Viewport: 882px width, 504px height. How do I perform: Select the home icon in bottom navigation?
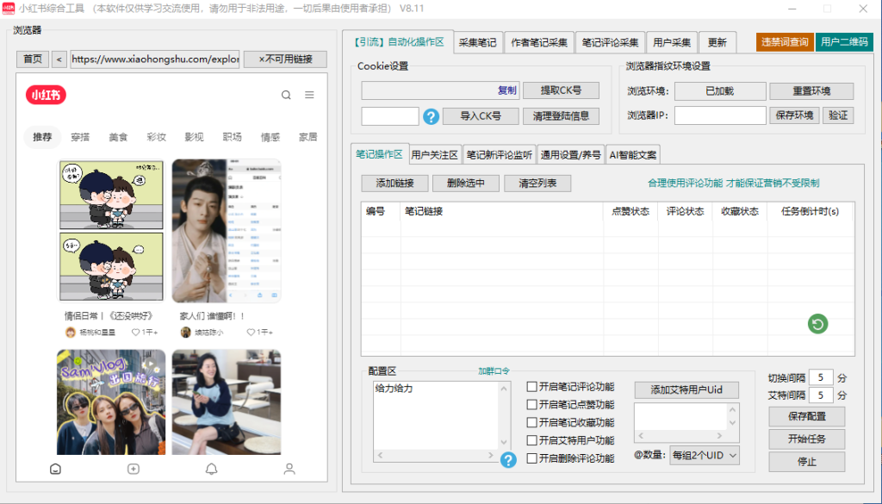pos(56,469)
